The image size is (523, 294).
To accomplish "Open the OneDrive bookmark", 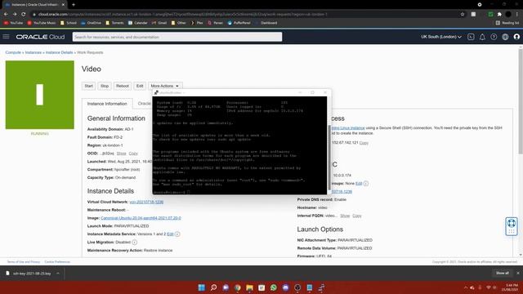I will [91, 23].
